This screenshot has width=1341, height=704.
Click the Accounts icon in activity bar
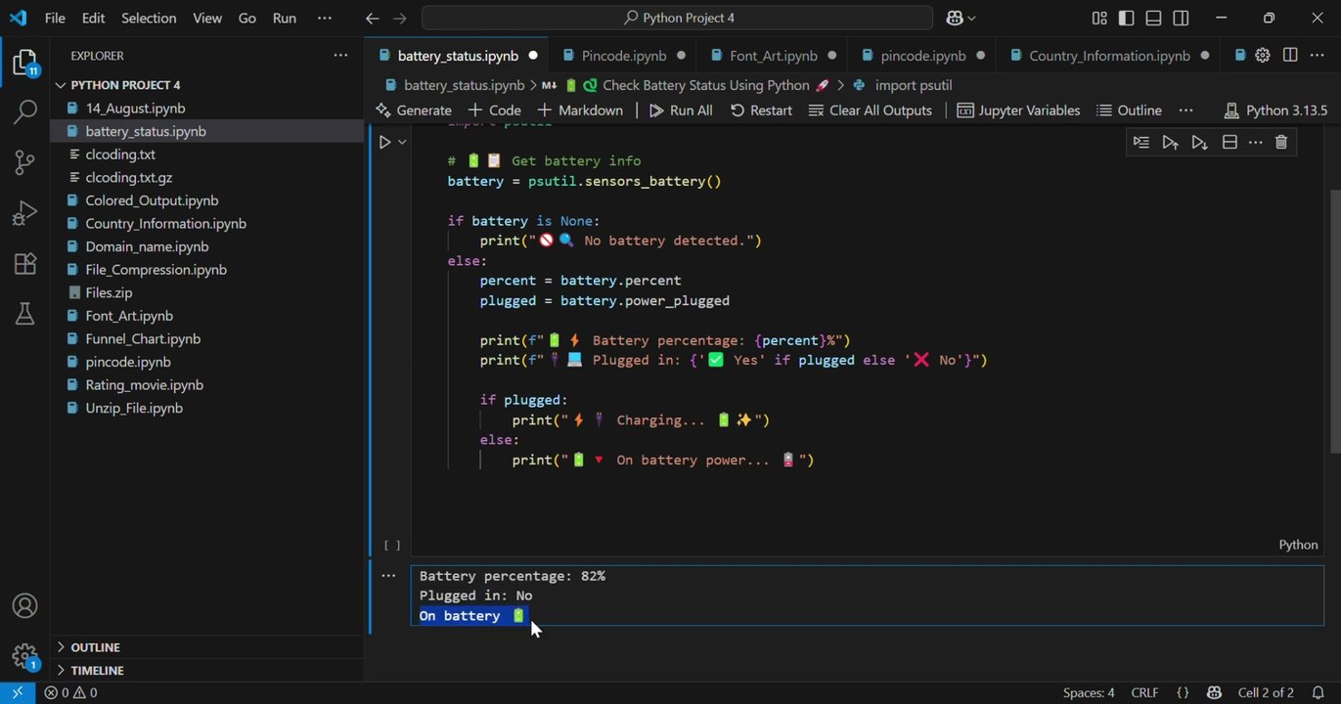click(24, 606)
